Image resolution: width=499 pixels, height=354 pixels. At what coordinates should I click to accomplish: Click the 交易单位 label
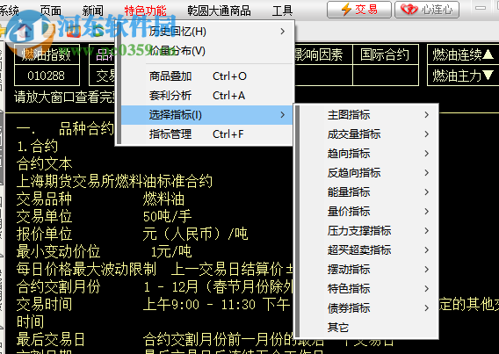pos(44,217)
